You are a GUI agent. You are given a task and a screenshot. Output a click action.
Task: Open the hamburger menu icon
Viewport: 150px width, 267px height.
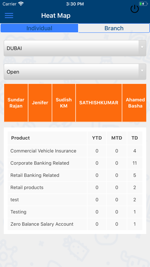pyautogui.click(x=9, y=15)
